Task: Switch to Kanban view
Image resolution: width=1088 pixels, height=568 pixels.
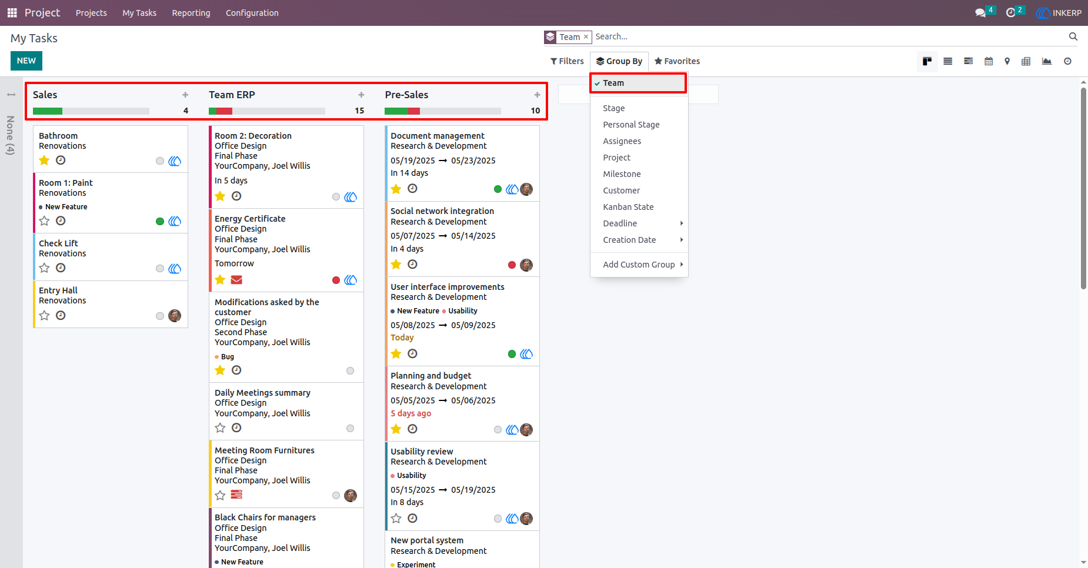Action: [927, 61]
